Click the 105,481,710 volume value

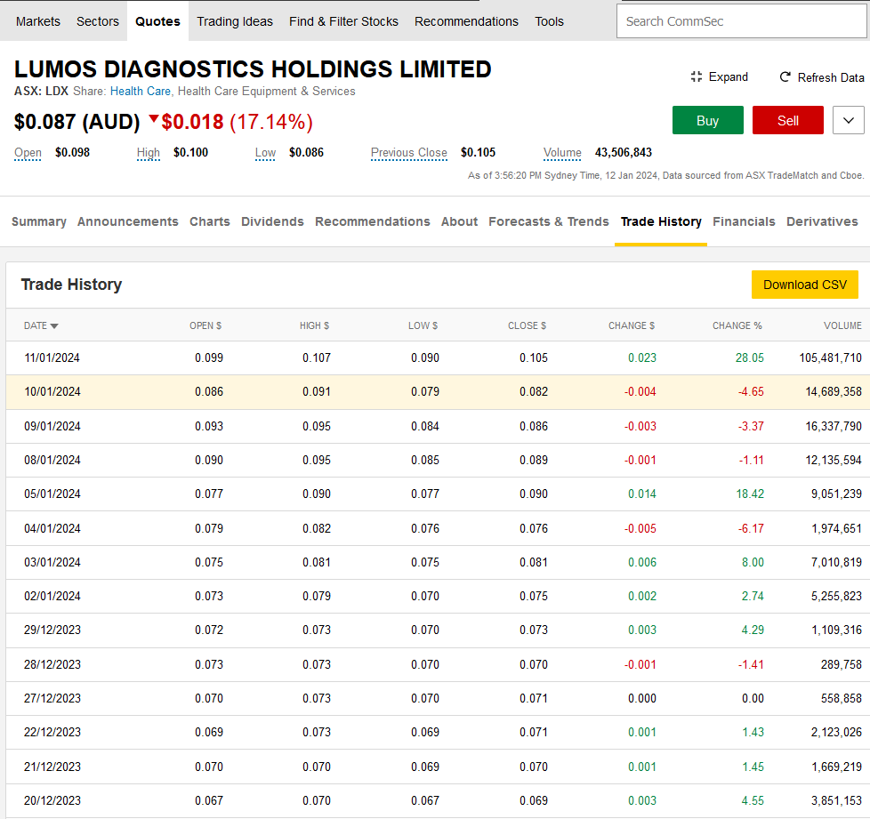pos(830,358)
